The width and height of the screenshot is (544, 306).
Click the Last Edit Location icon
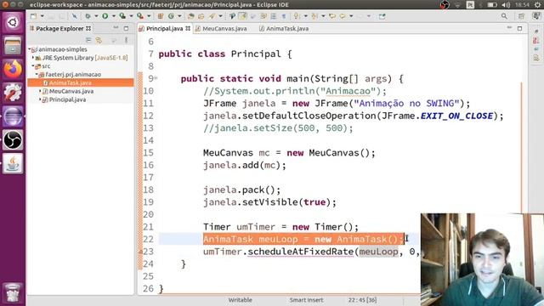332,16
